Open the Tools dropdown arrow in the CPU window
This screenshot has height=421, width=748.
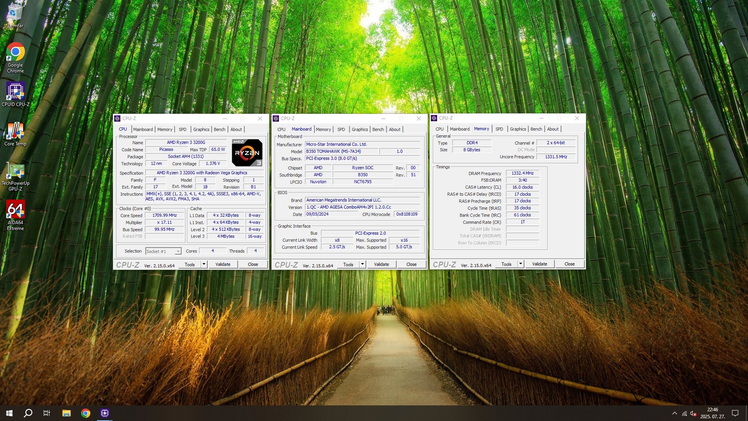204,264
